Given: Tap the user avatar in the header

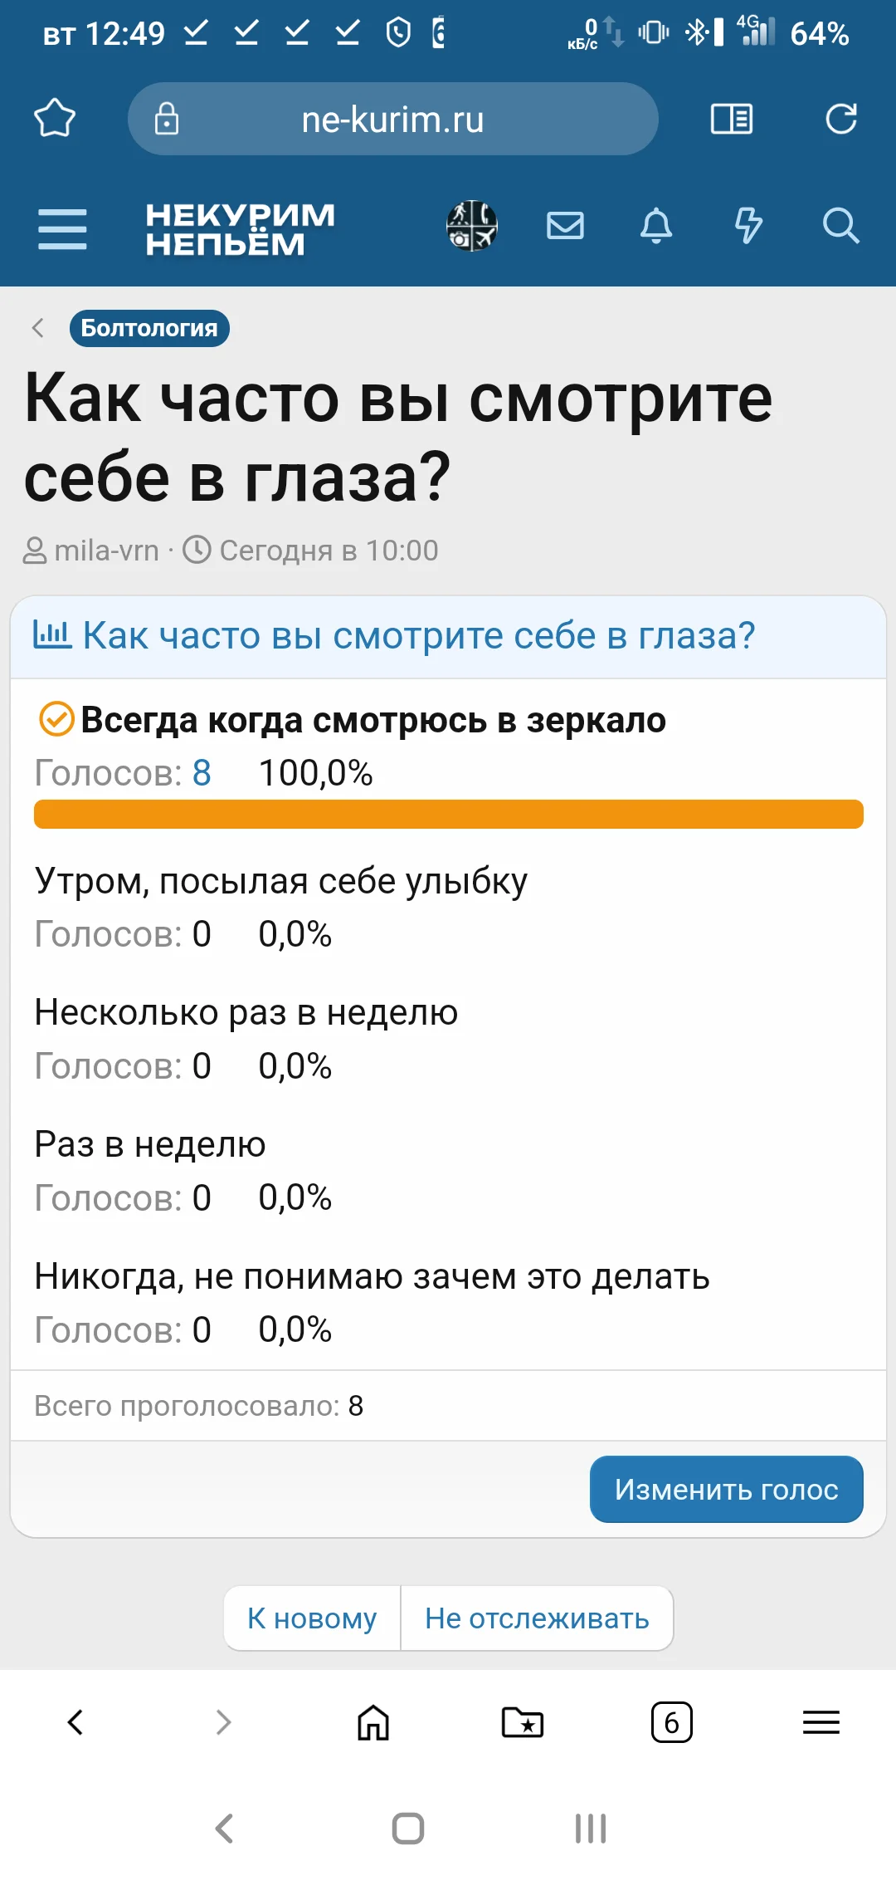Looking at the screenshot, I should [470, 224].
